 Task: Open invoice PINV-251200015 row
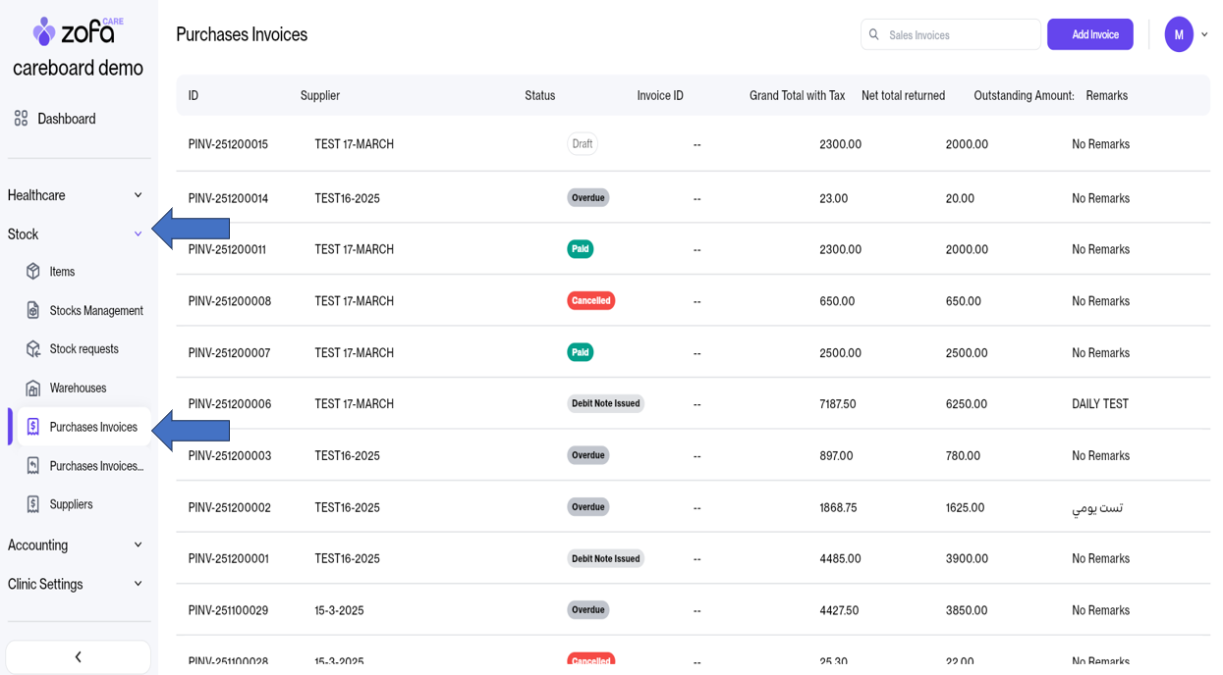pos(228,144)
